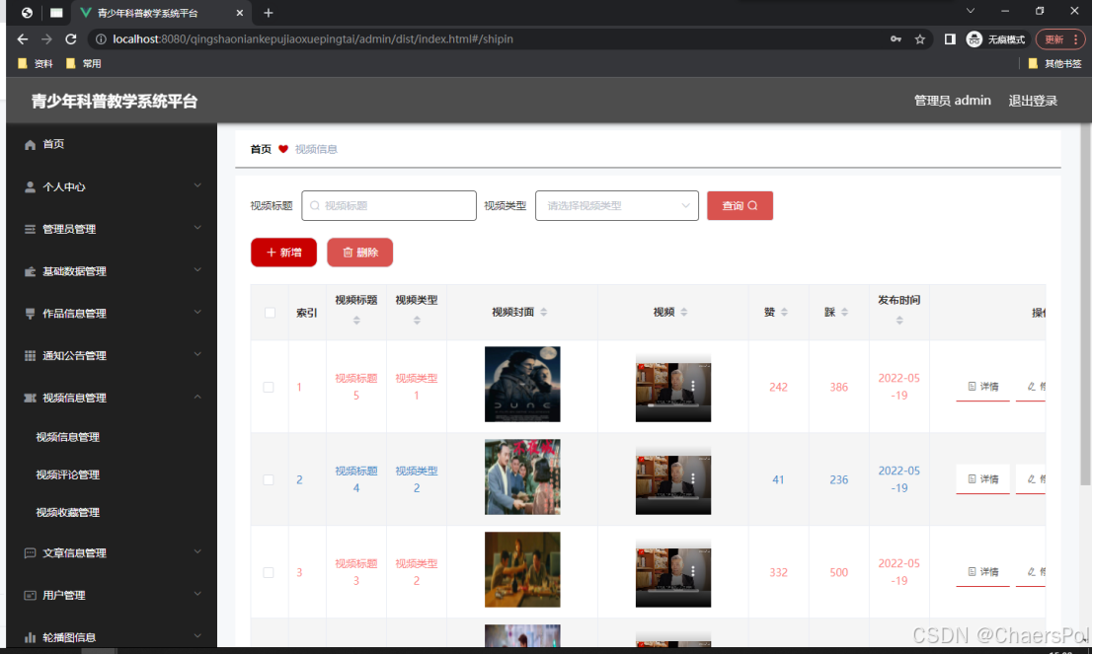Click the sort arrows in 视频封面 column header

544,312
